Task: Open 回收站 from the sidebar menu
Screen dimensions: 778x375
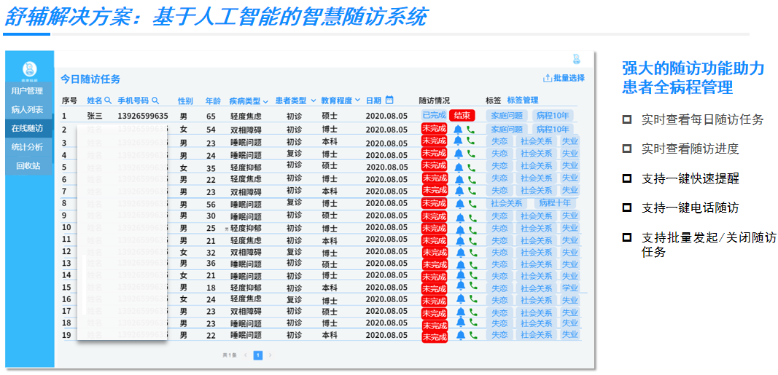Action: 28,165
